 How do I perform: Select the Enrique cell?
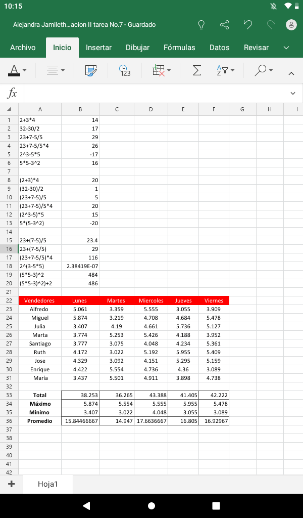(40, 369)
